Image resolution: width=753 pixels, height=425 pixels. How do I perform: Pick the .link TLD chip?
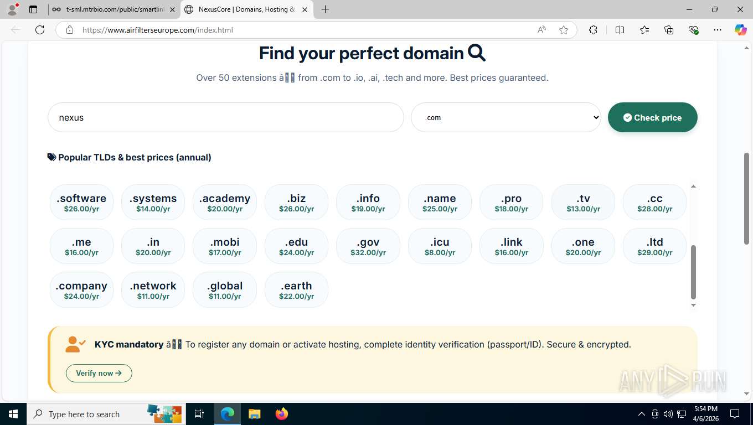click(x=511, y=246)
